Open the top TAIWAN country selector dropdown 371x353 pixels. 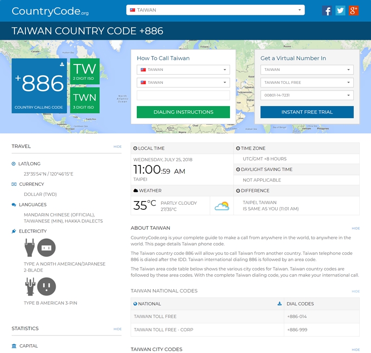pyautogui.click(x=215, y=10)
